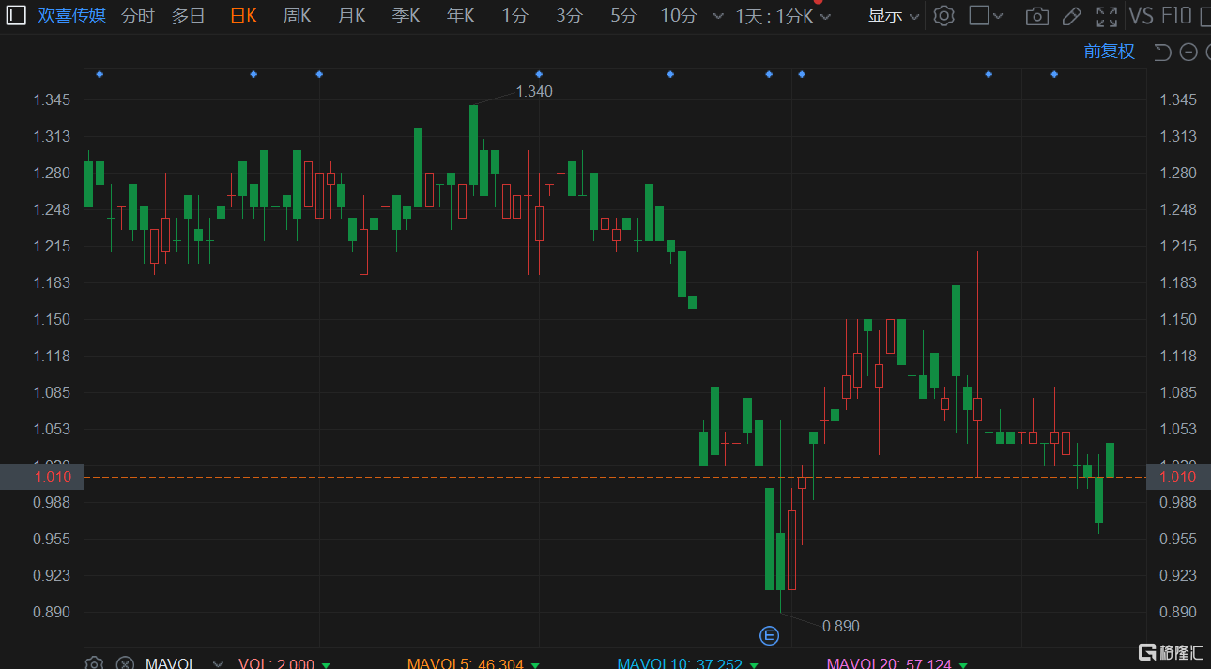Click the MAVOL10: 37.252 value
1211x669 pixels.
click(680, 664)
